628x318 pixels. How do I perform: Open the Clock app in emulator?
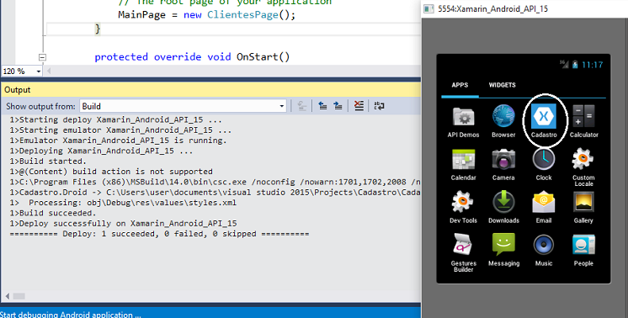(544, 164)
